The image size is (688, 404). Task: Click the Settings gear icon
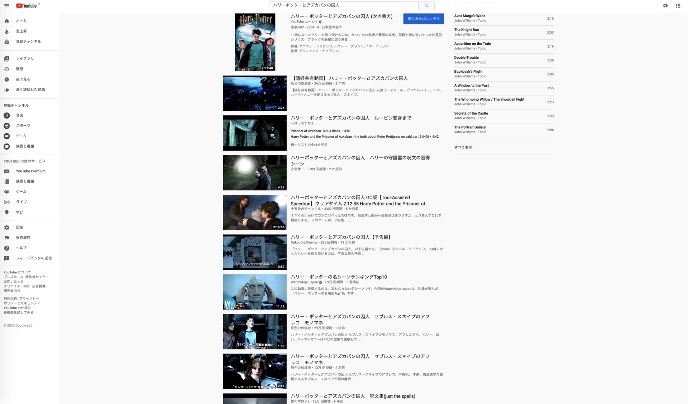pyautogui.click(x=7, y=227)
